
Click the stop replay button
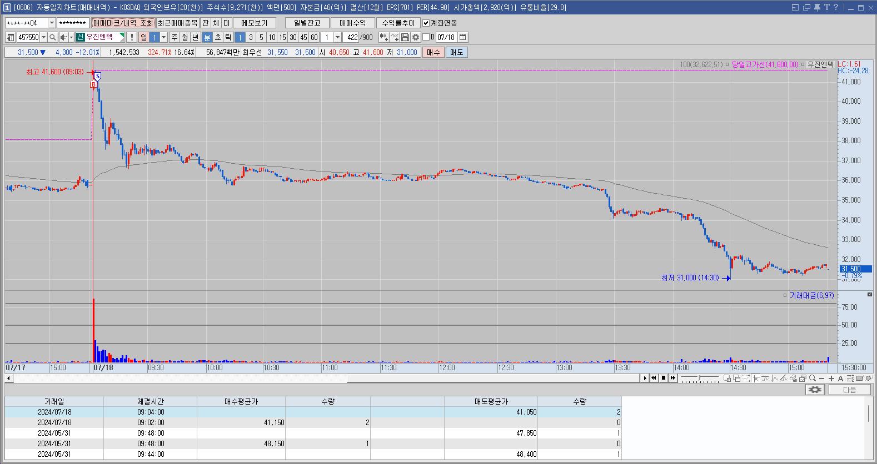click(x=664, y=378)
